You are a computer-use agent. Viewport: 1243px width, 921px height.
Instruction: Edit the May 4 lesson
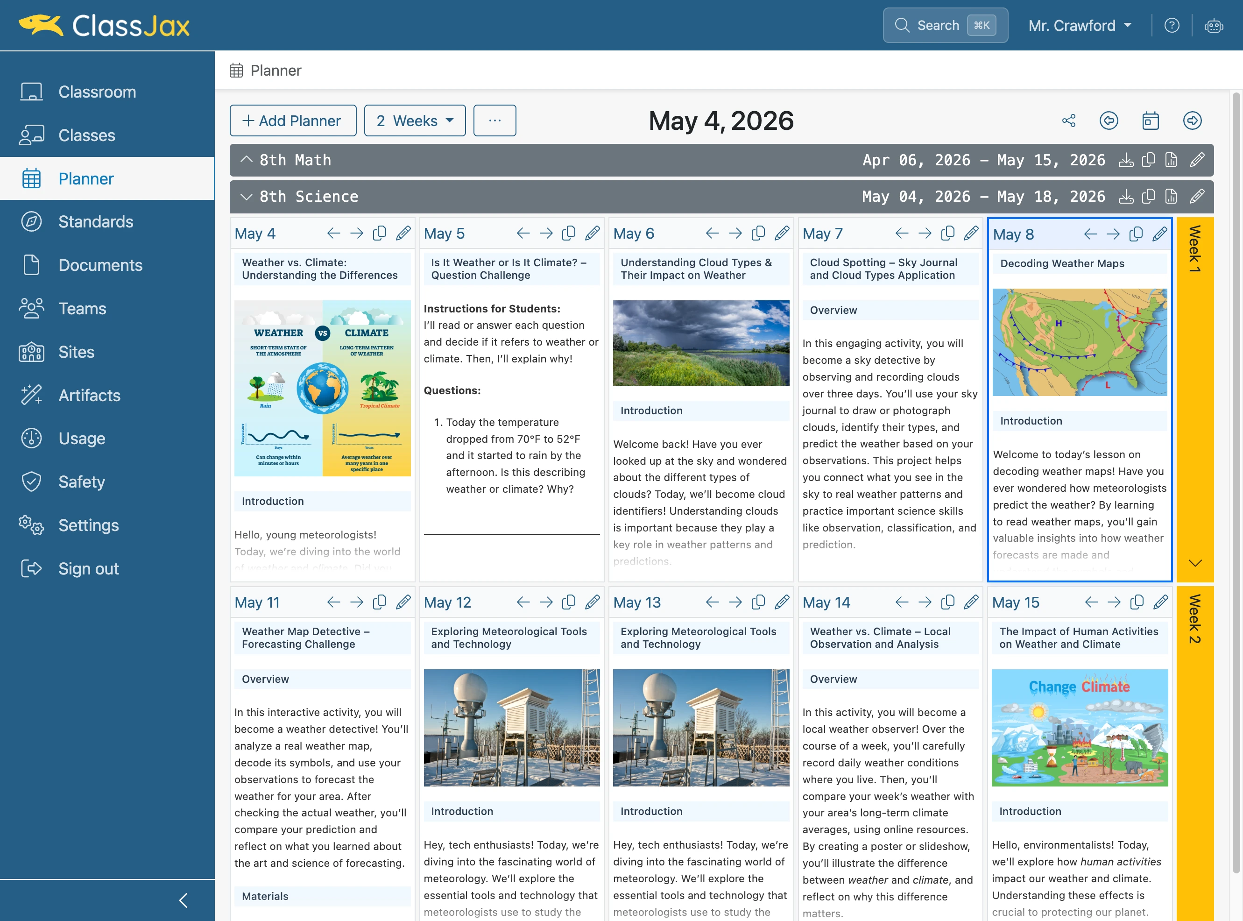click(x=403, y=234)
